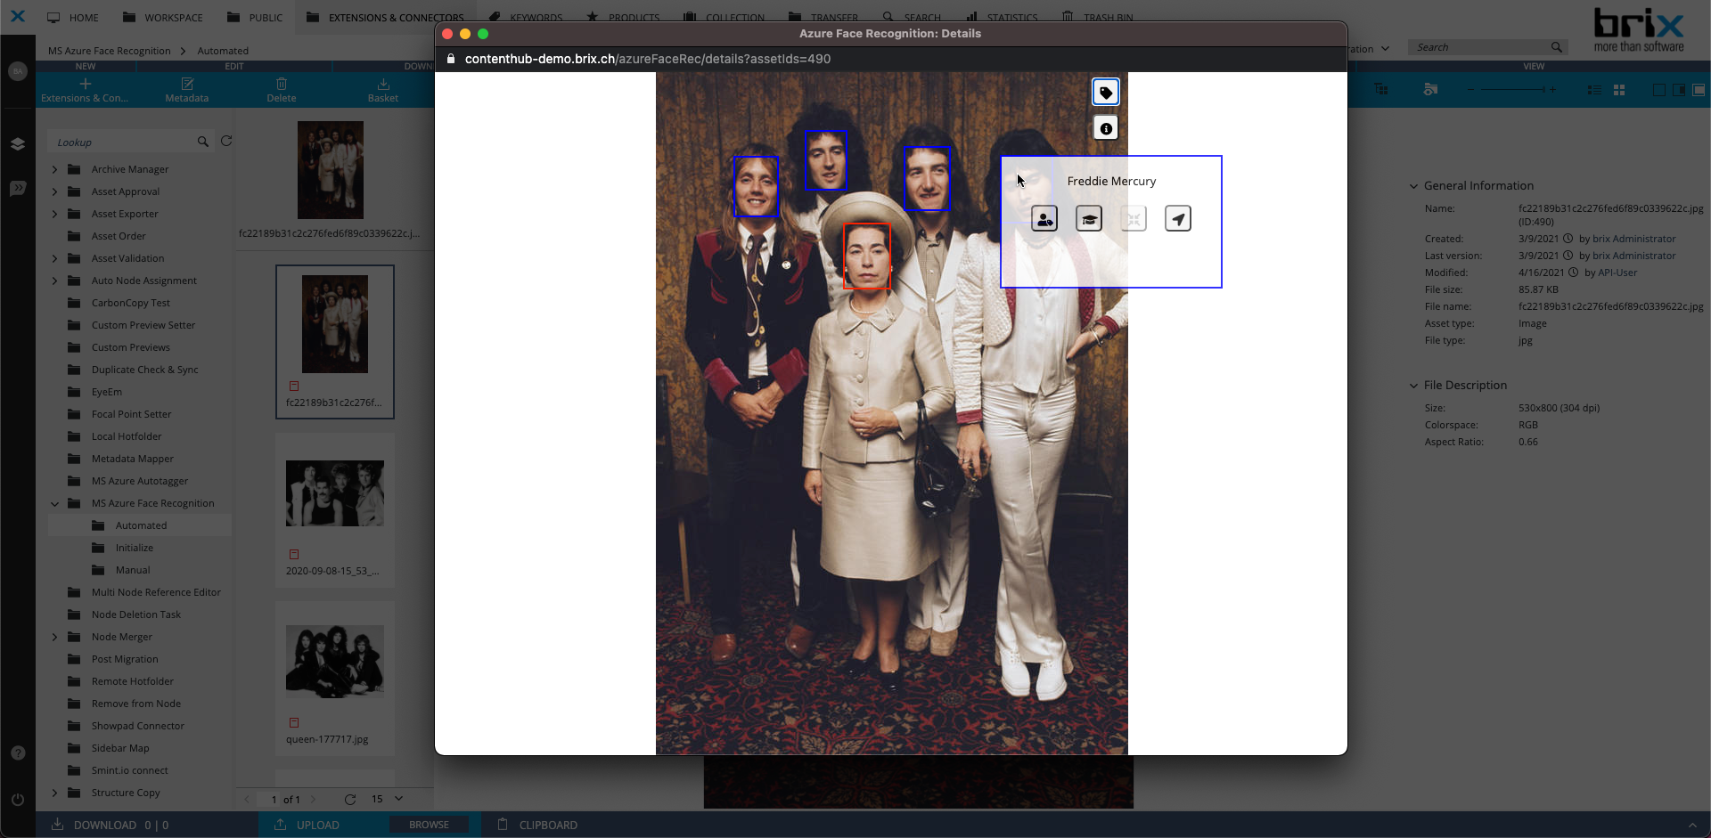Click brix Administrator link on Created row
This screenshot has height=838, width=1711.
point(1634,239)
